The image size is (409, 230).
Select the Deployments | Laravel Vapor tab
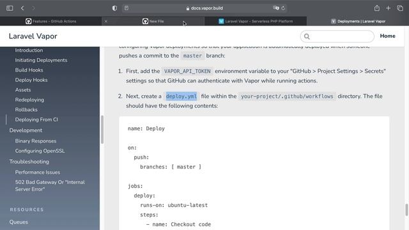pyautogui.click(x=358, y=21)
